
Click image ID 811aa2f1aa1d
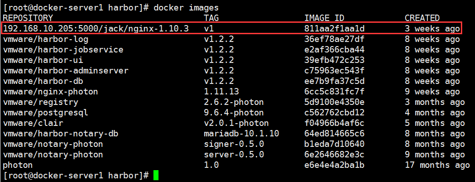click(x=334, y=29)
